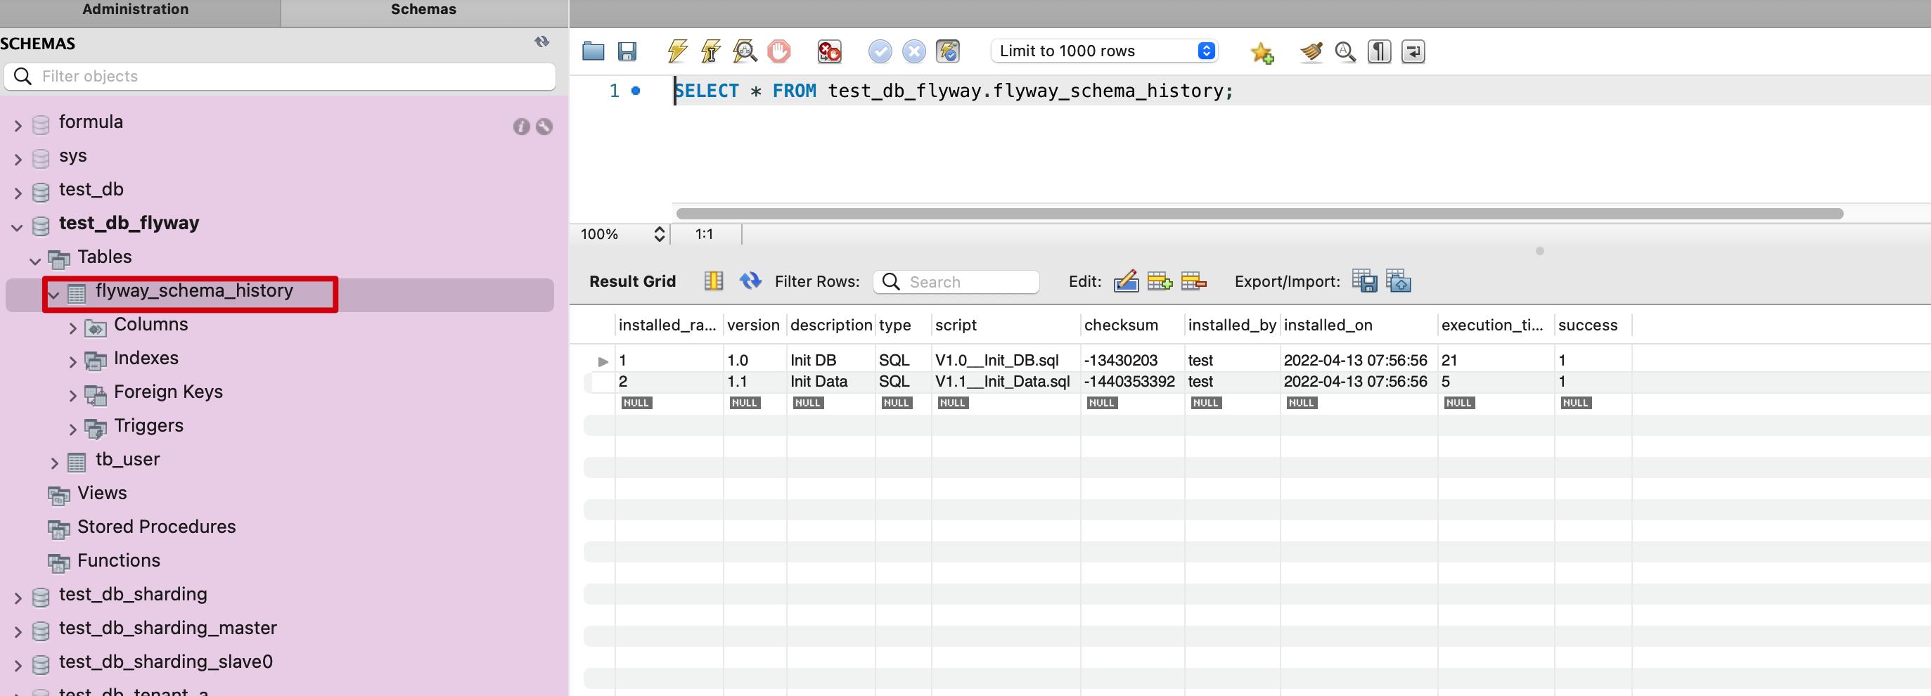Image resolution: width=1931 pixels, height=696 pixels.
Task: Select the Views folder
Action: (x=102, y=493)
